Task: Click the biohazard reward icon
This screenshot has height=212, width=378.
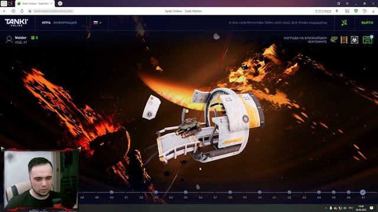Action: pyautogui.click(x=354, y=39)
